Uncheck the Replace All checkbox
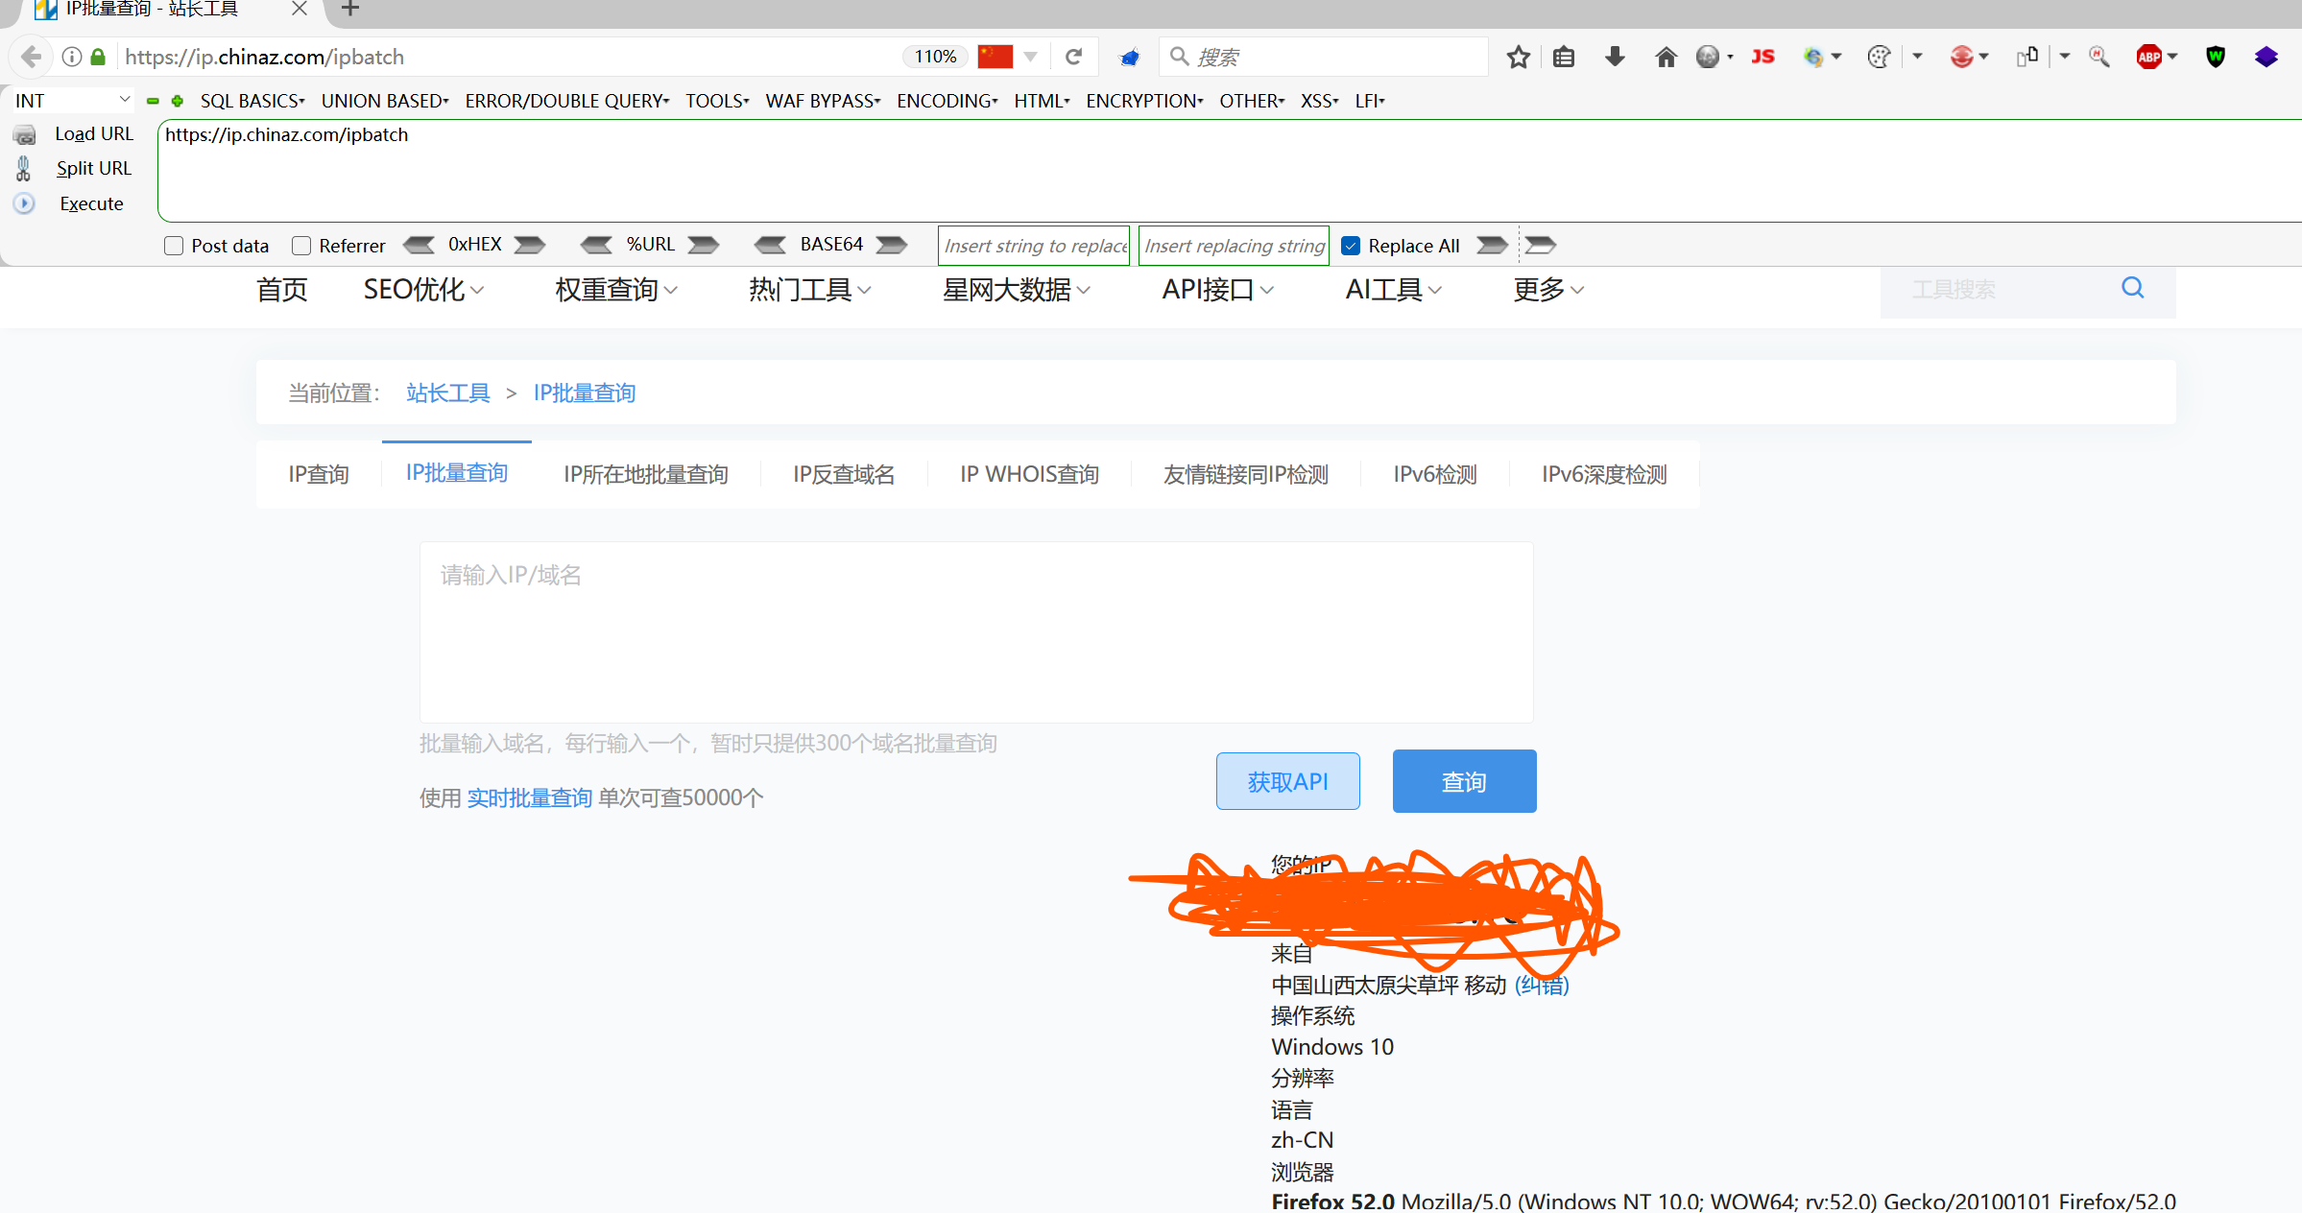The height and width of the screenshot is (1213, 2302). point(1351,246)
